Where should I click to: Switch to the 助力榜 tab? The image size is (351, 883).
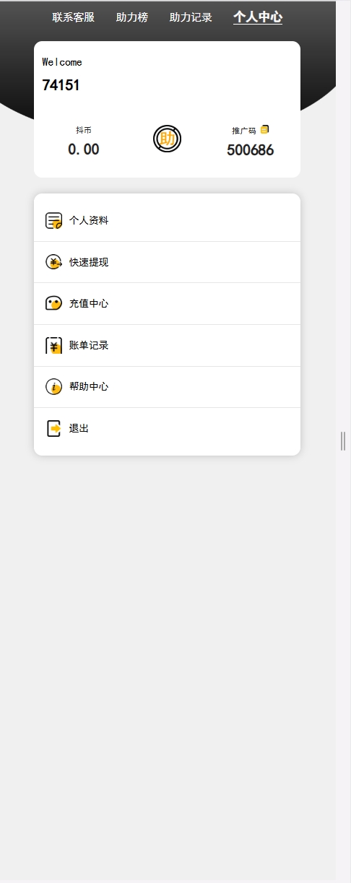132,17
